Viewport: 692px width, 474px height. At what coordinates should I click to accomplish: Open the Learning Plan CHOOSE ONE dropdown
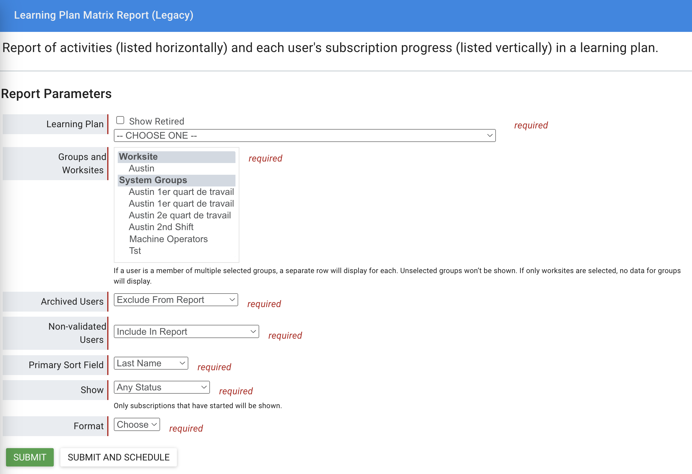click(305, 136)
